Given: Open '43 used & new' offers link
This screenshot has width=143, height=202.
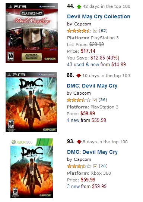Looking at the screenshot, I should point(83,64).
